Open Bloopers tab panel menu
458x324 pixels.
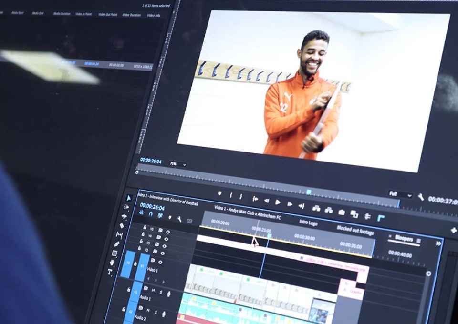point(418,241)
